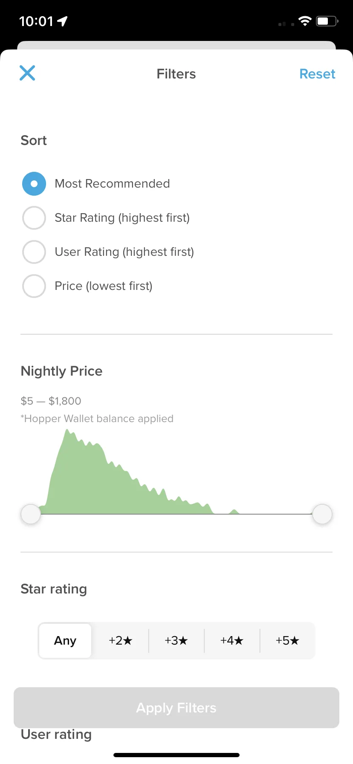Tap the home indicator bar at bottom
This screenshot has width=353, height=764.
pyautogui.click(x=176, y=755)
